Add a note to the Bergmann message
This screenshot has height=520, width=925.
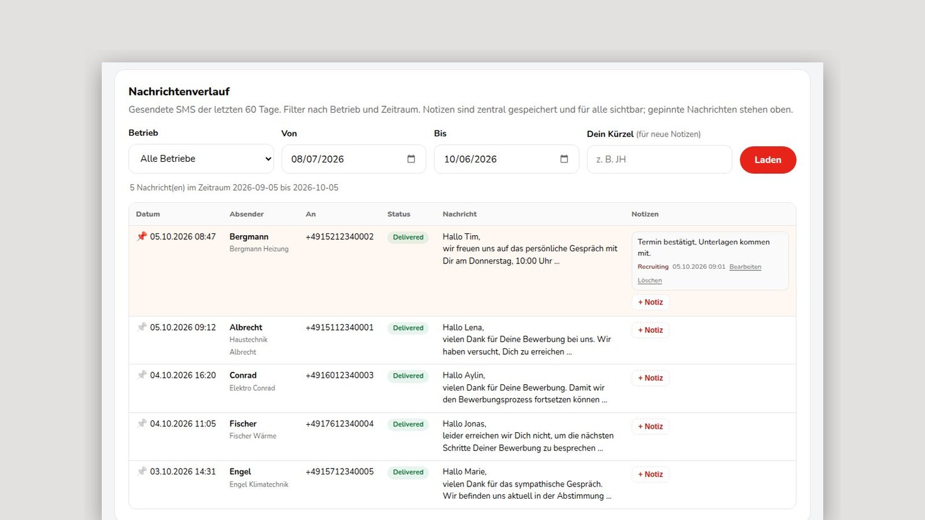[x=650, y=302]
